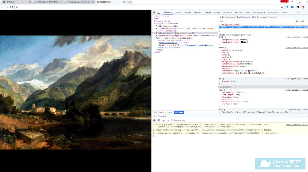This screenshot has width=308, height=172.
Task: Click the red Opera-style extension icon
Action: point(303,7)
